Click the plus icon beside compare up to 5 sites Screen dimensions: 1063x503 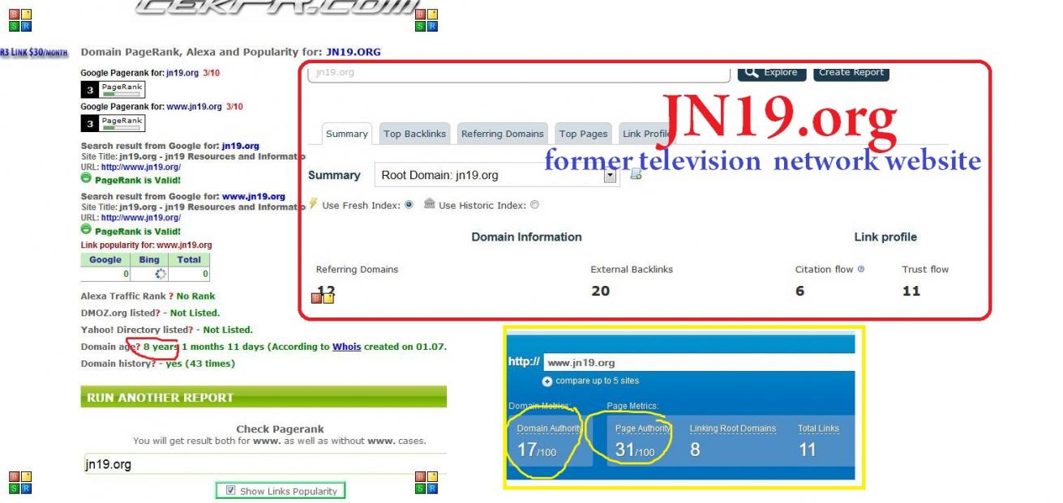click(547, 382)
